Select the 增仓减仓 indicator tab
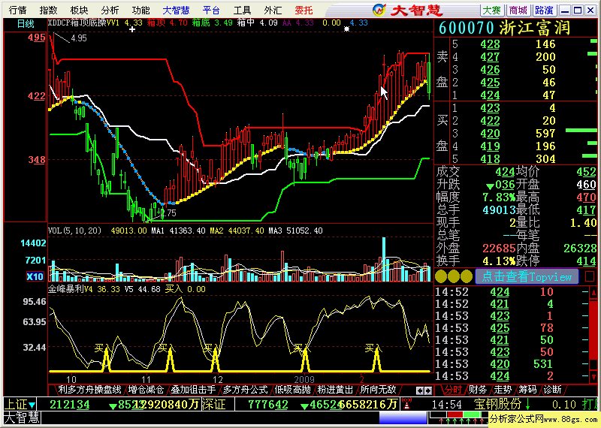 (x=146, y=390)
